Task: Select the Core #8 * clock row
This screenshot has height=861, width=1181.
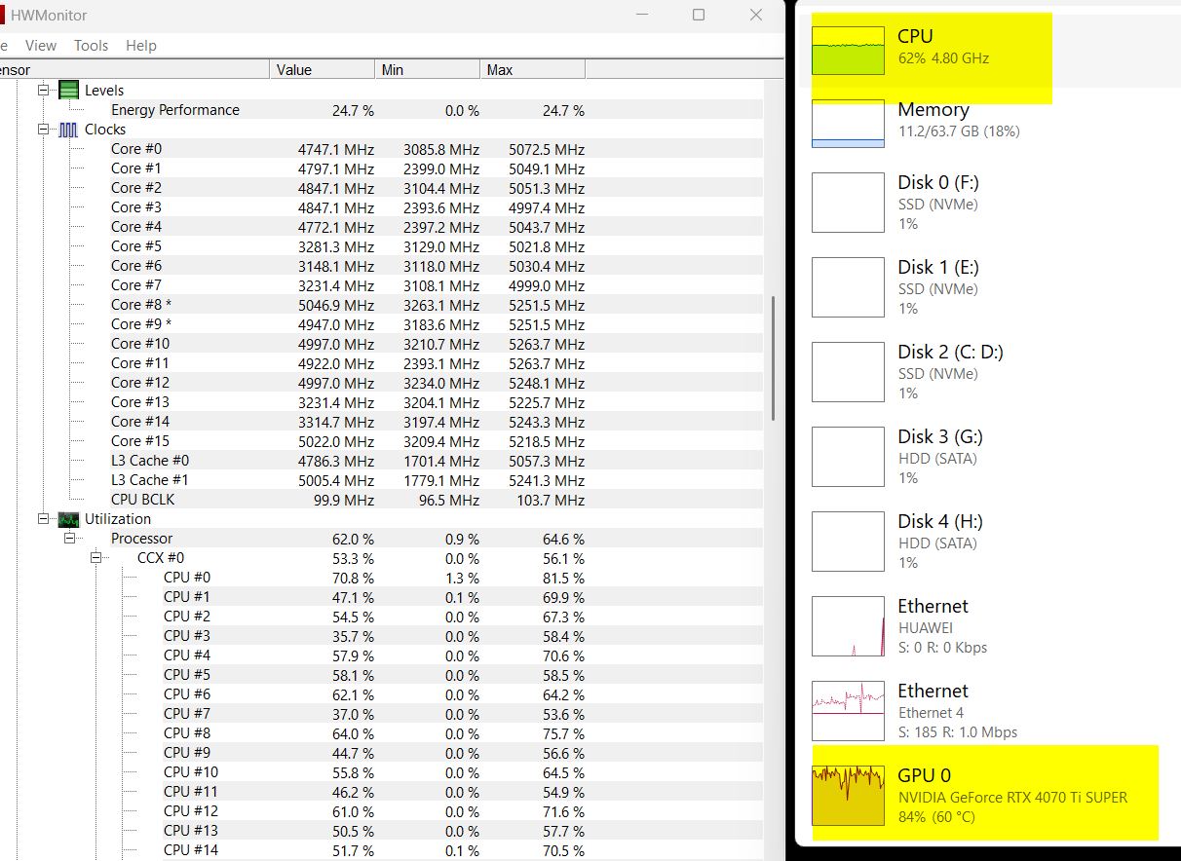Action: [141, 305]
